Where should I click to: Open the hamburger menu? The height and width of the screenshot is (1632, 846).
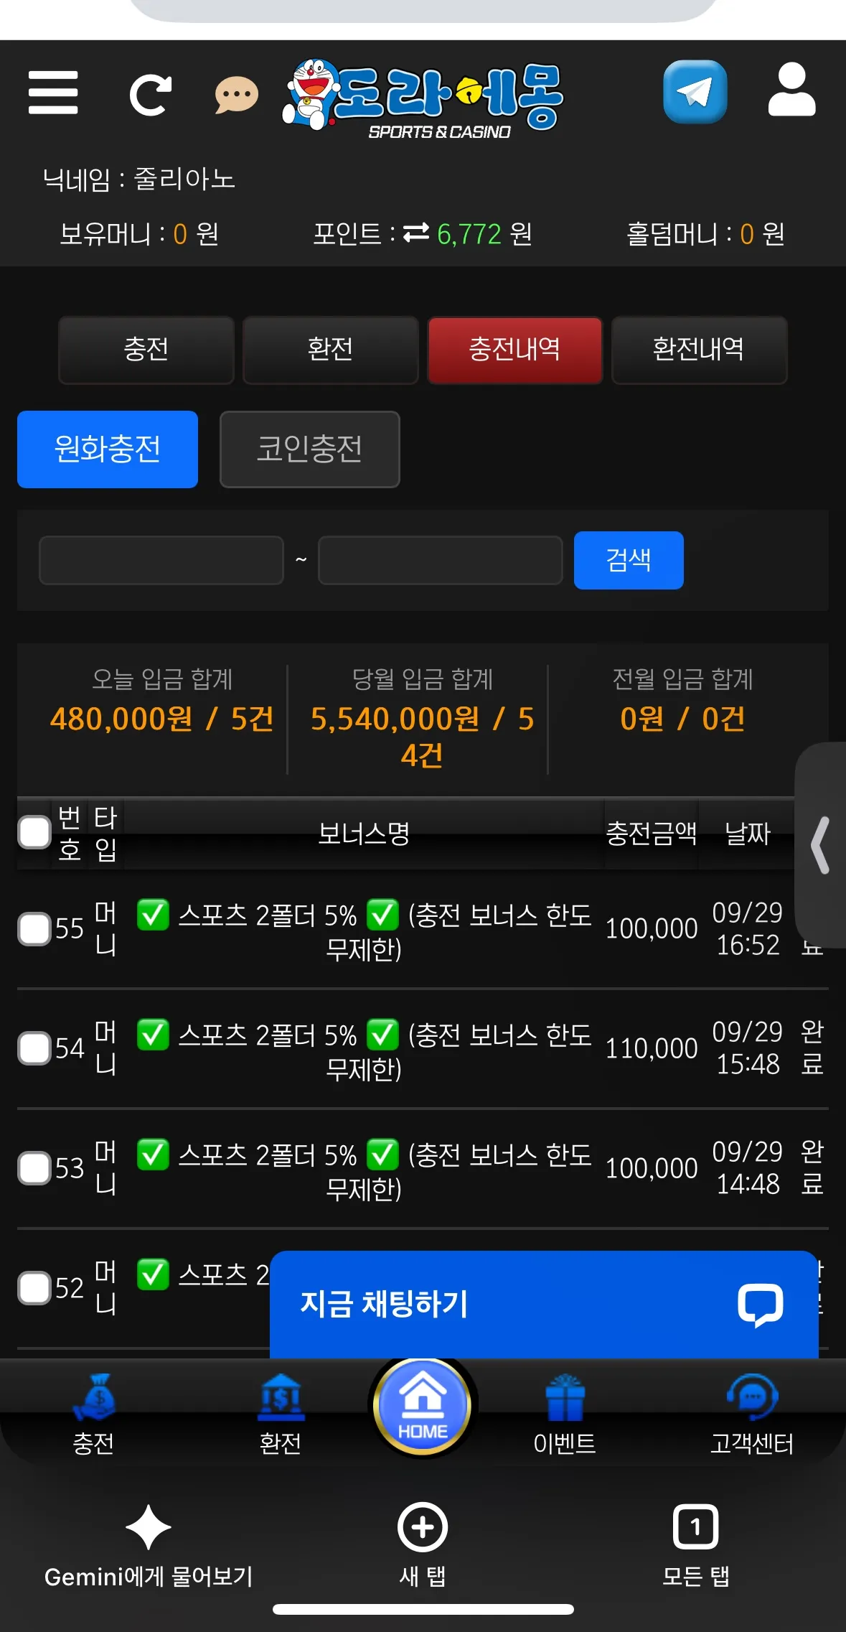(53, 93)
